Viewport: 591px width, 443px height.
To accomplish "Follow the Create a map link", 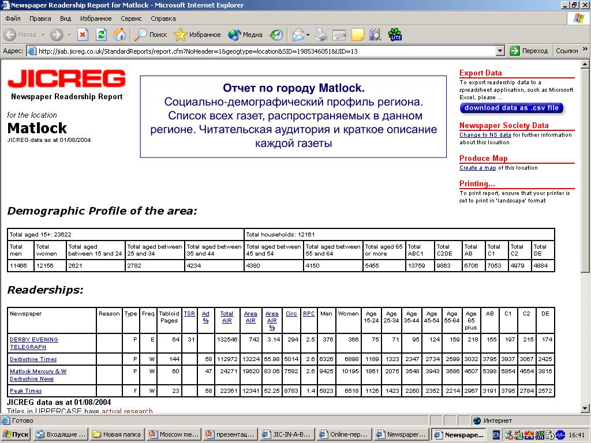I will click(x=477, y=168).
